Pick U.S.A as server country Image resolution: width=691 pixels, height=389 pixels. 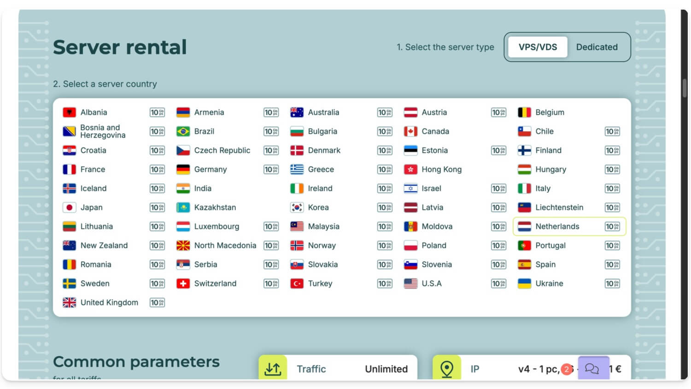click(x=431, y=283)
